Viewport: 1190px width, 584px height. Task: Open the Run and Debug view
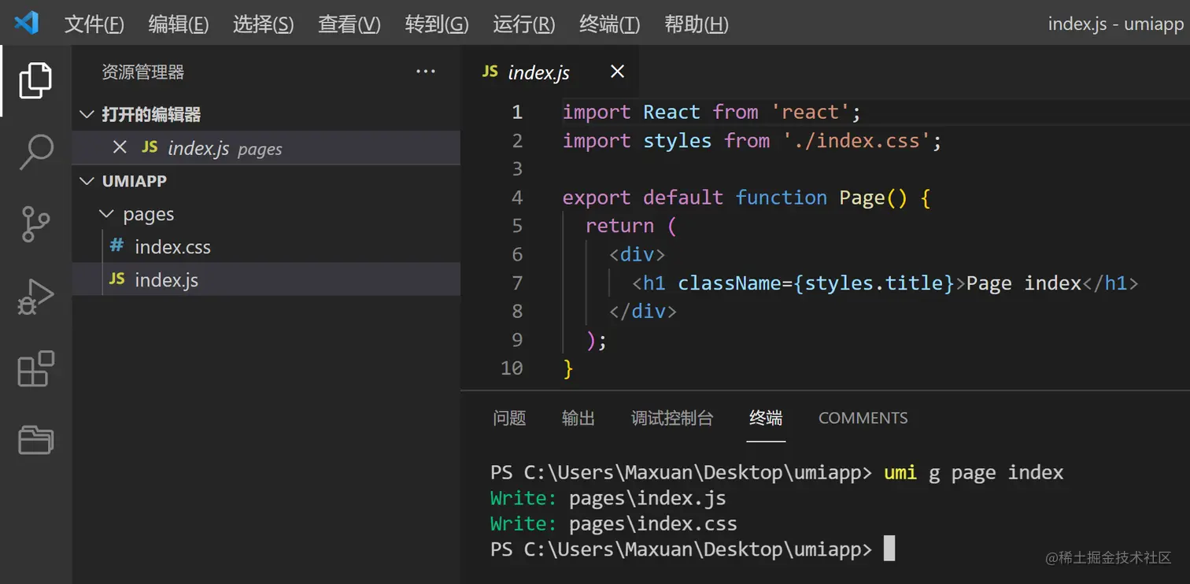[35, 297]
